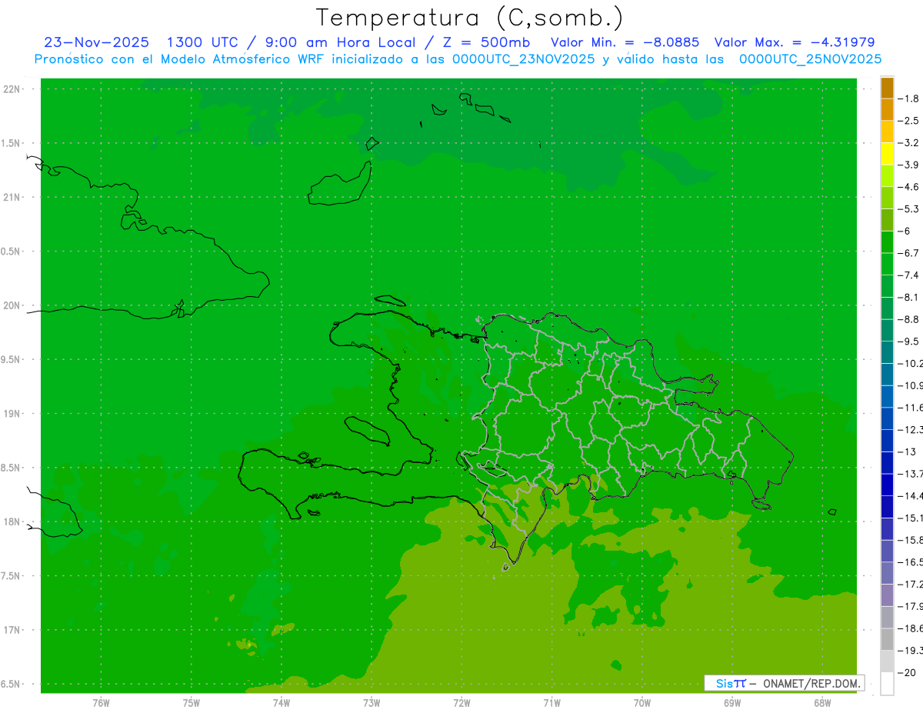The width and height of the screenshot is (923, 713).
Task: Click the '-15.8' legend value
Action: point(911,540)
